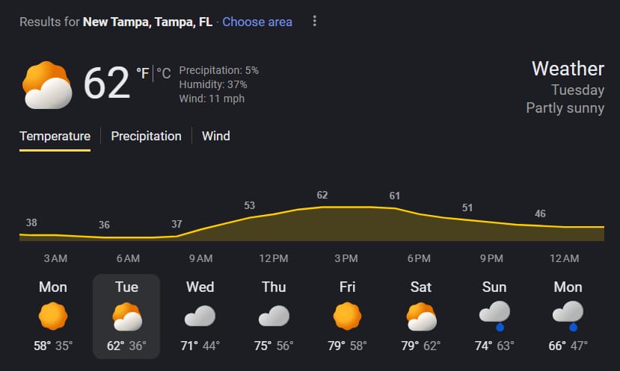Switch to the Wind tab

click(216, 136)
